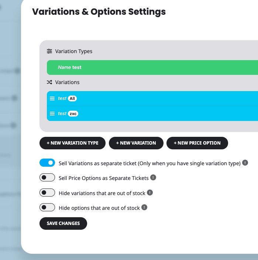Screen dimensions: 258x260
Task: Disable Sell Variations as separate ticket toggle
Action: 47,163
